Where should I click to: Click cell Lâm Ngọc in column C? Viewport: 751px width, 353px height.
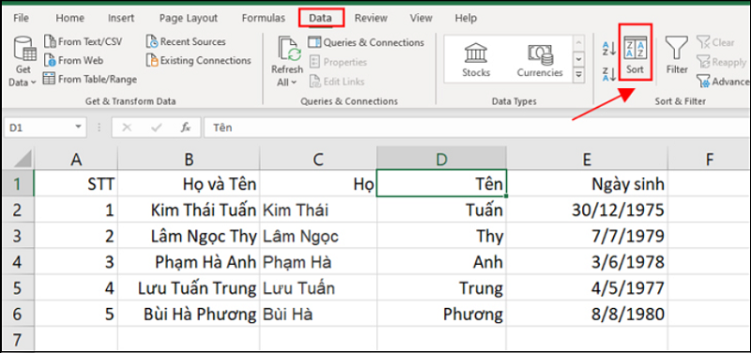318,236
